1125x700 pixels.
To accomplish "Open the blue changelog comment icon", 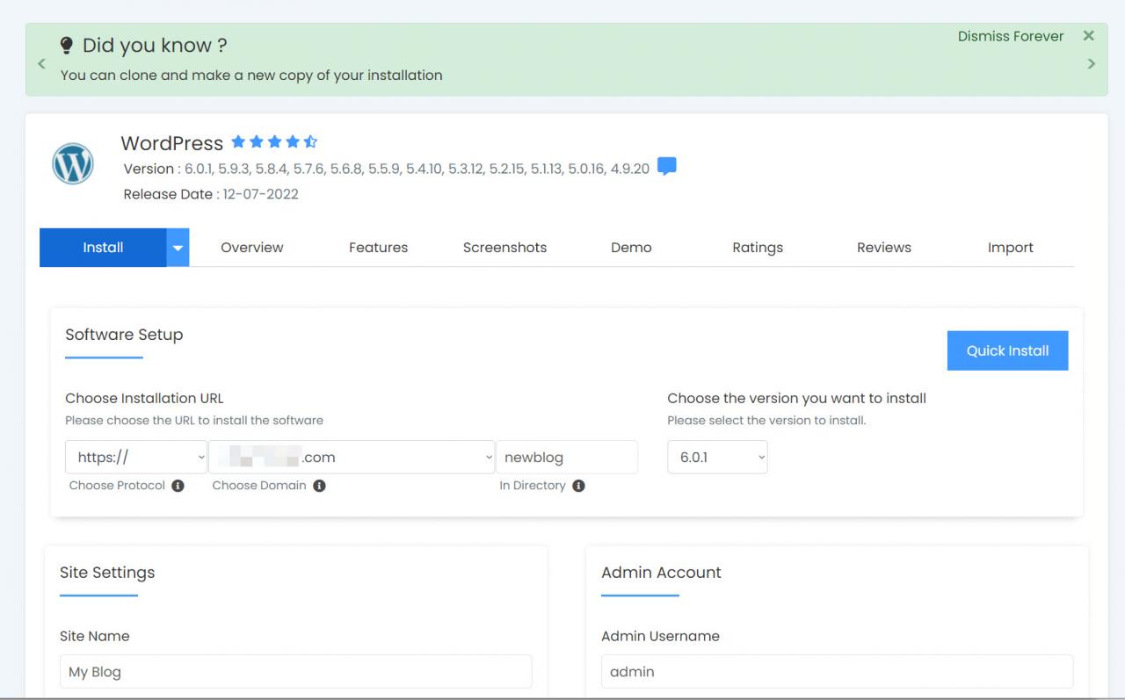I will [x=667, y=166].
